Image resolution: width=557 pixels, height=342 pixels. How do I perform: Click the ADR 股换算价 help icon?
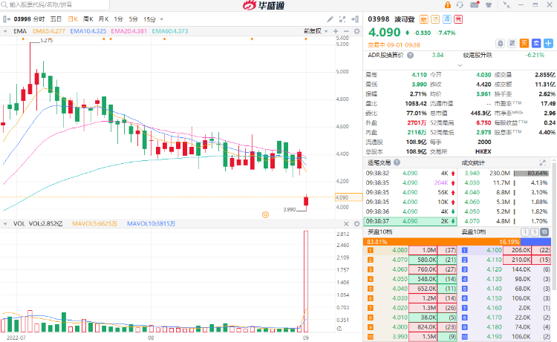pyautogui.click(x=410, y=56)
